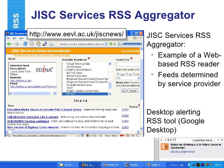Click the red fish icon in status bar

pyautogui.click(x=122, y=135)
